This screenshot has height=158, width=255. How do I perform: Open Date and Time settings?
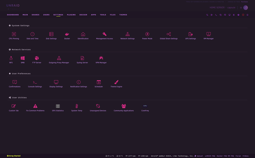coord(32,36)
